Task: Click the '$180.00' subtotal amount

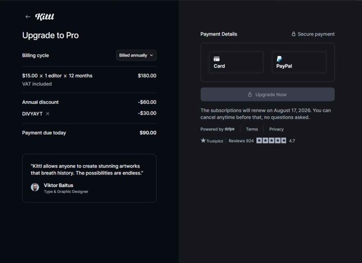Action: click(x=147, y=76)
